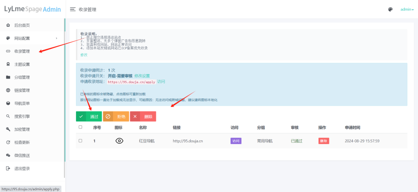
Task: Open 搜索引擎 in the sidebar
Action: click(32, 116)
